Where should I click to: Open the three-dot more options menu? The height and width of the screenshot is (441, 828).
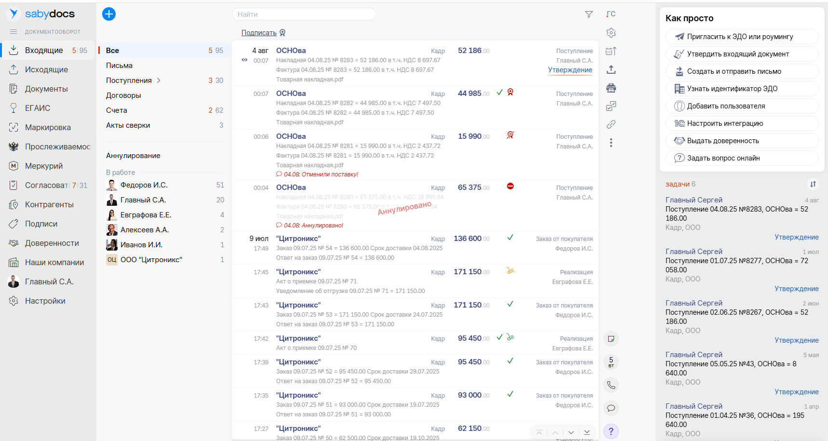pos(611,143)
